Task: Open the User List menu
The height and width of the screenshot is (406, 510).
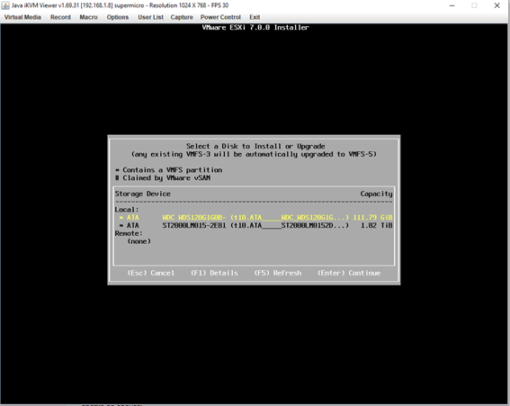Action: coord(150,17)
